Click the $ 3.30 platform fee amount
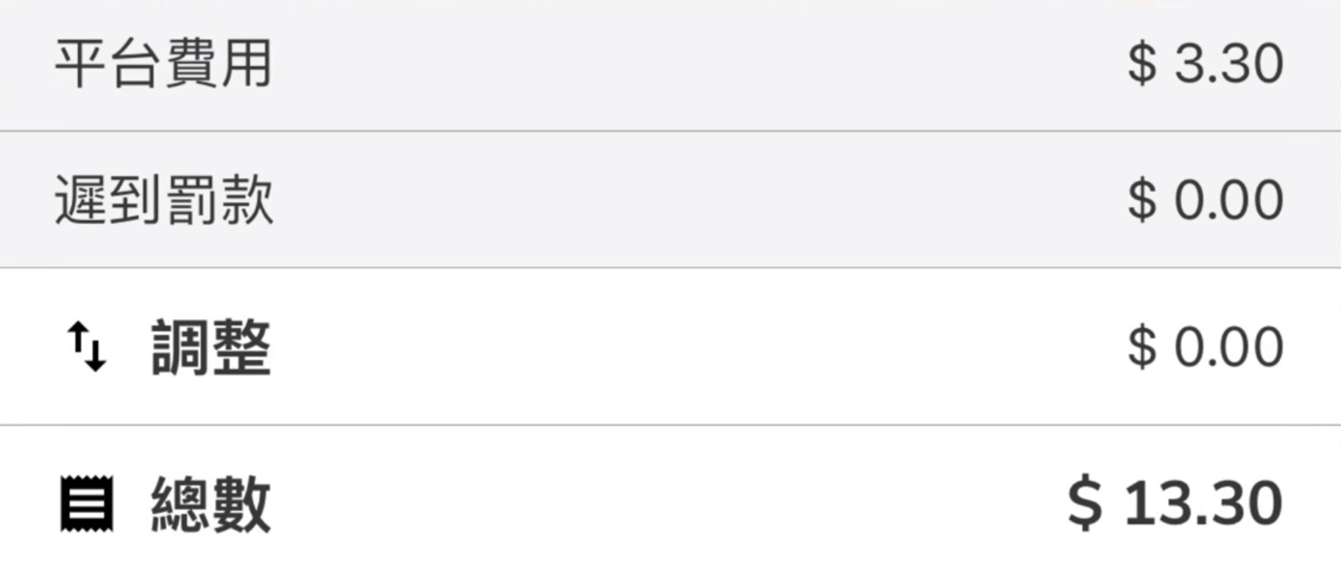1341x561 pixels. pyautogui.click(x=1206, y=64)
